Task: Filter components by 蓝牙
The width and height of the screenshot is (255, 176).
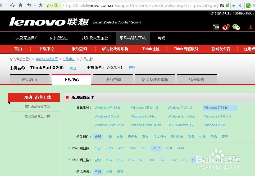Action: (x=225, y=137)
